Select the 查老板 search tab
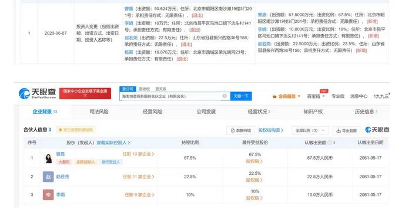Screen dimensions: 405x213 (145, 89)
